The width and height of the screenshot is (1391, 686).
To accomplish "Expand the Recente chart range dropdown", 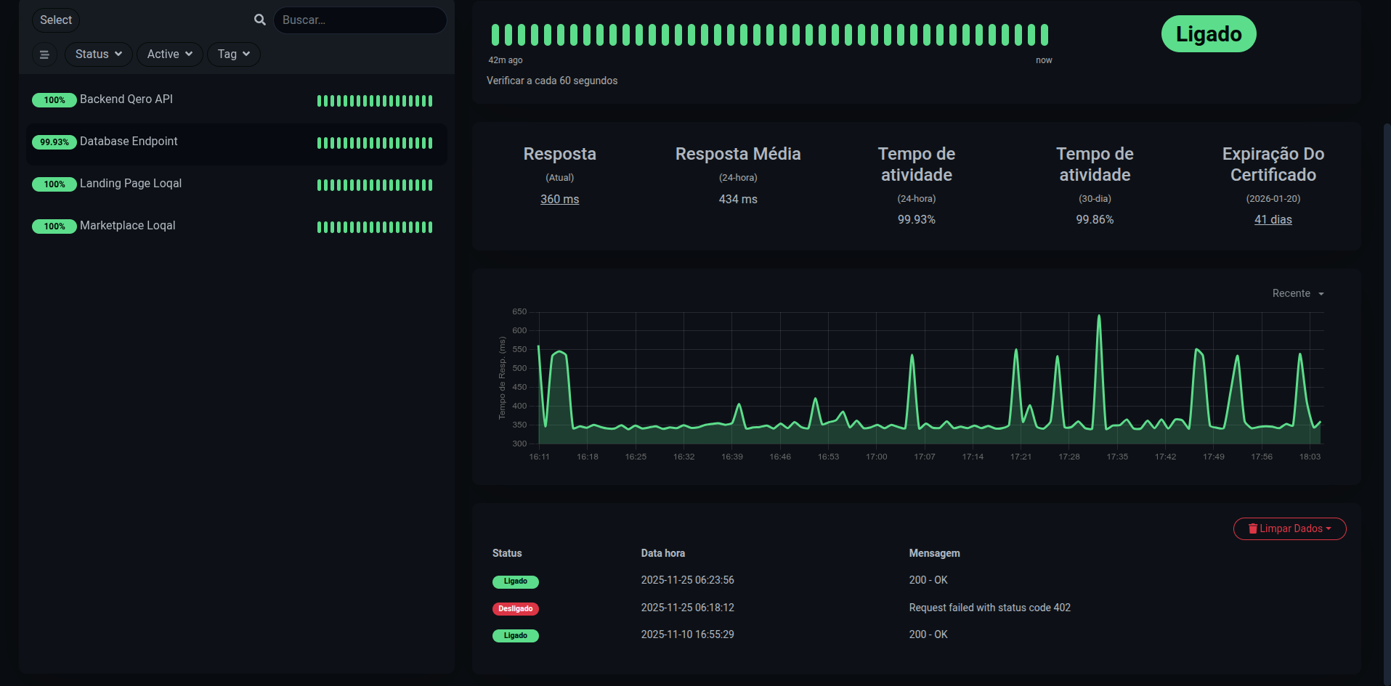I will pyautogui.click(x=1298, y=293).
